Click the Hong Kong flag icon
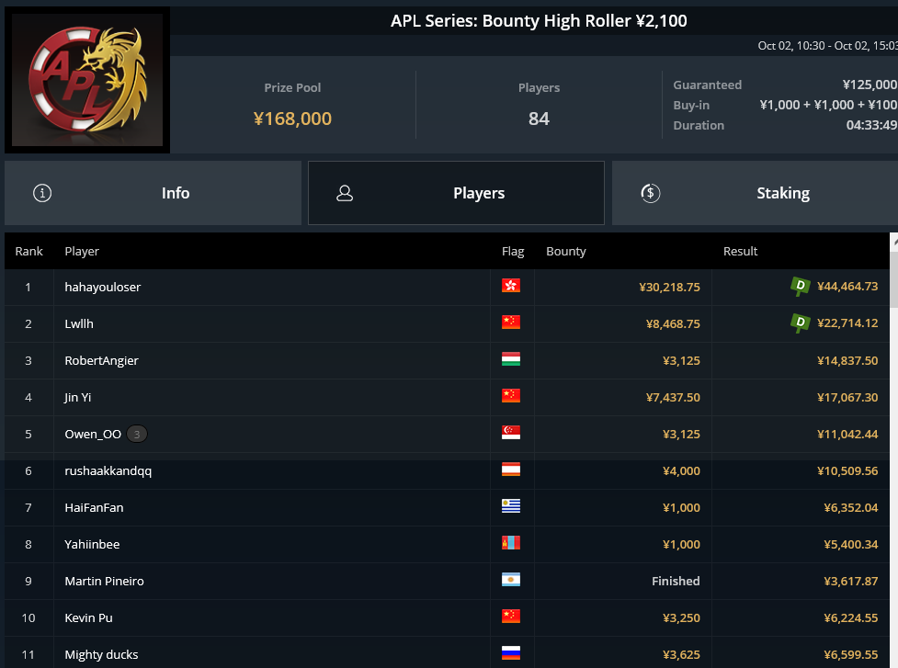Screen dimensions: 898x668 coord(511,286)
